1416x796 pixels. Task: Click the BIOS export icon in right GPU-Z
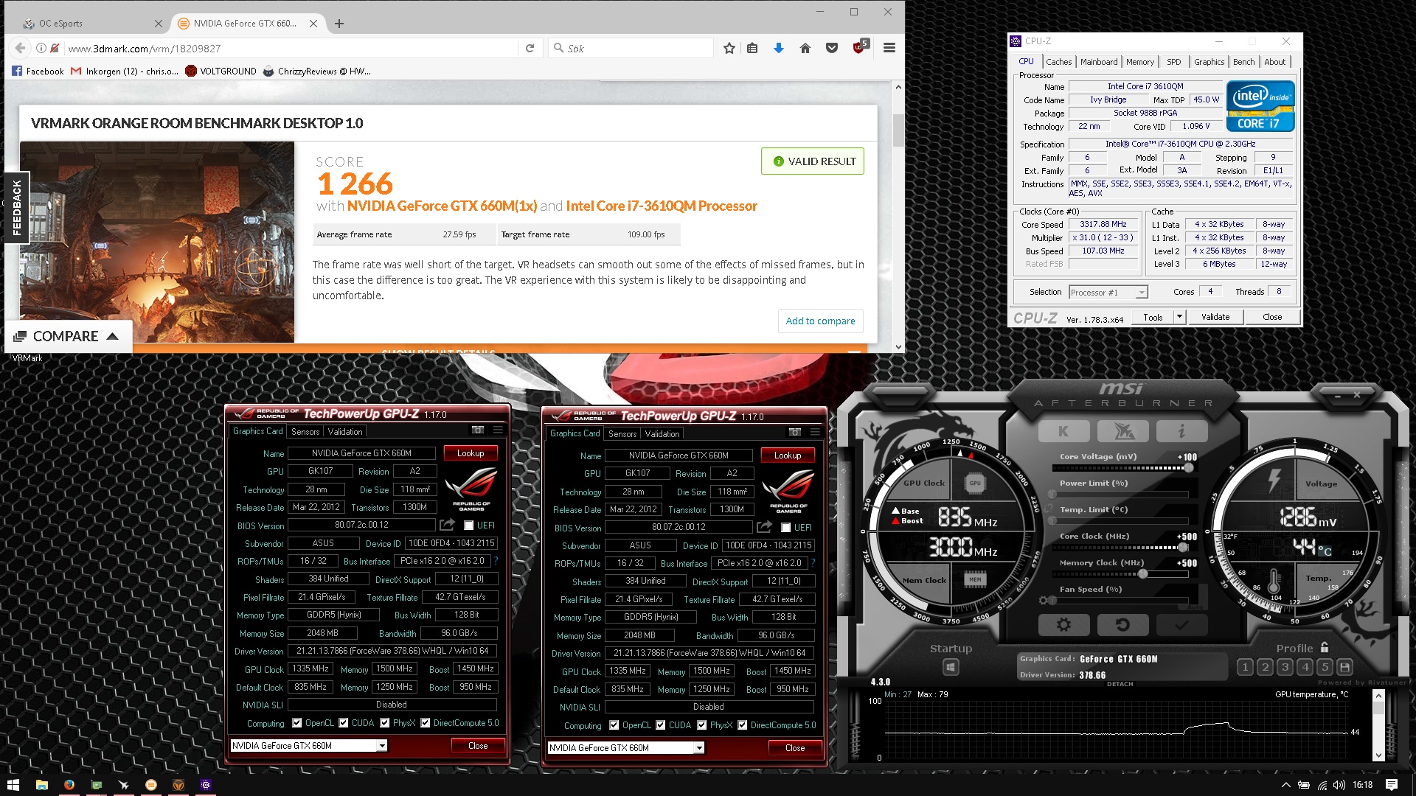coord(764,527)
